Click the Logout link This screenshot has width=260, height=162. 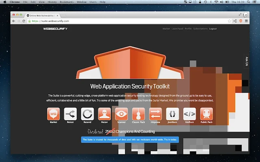(213, 29)
